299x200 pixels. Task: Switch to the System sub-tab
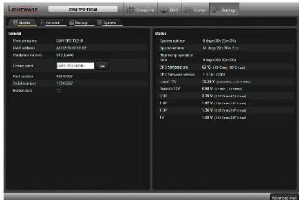click(107, 22)
